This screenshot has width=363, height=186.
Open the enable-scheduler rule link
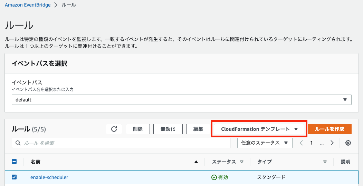49,177
